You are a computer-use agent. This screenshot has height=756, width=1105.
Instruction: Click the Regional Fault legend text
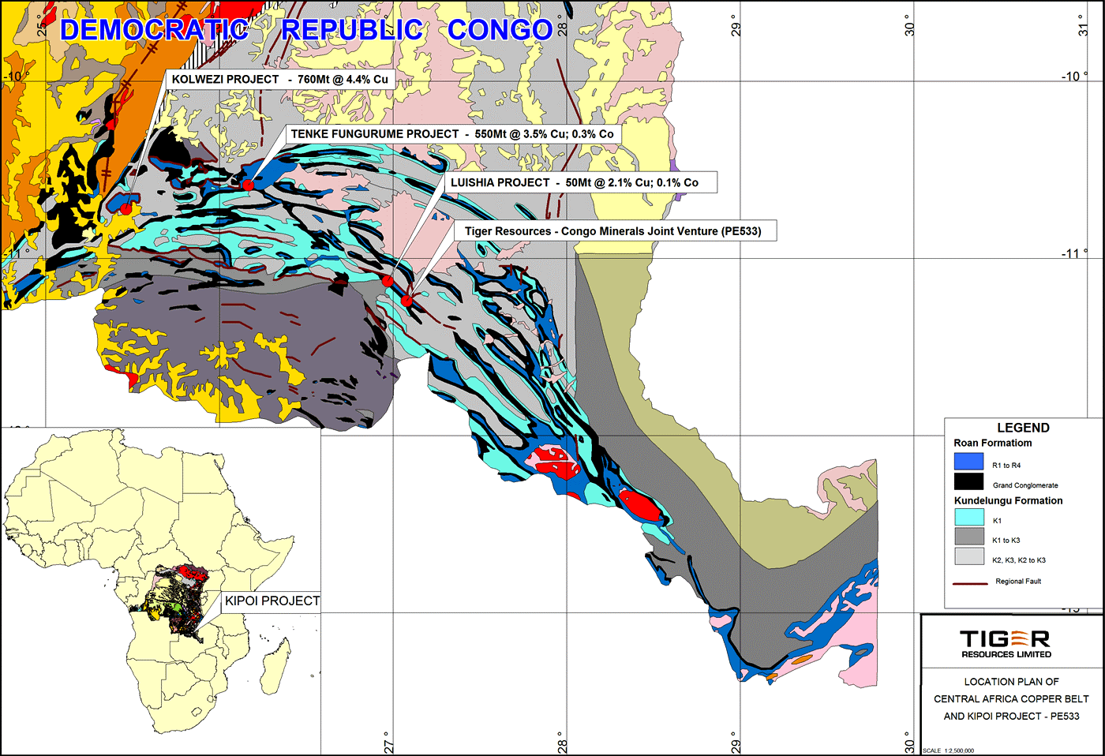(1018, 582)
